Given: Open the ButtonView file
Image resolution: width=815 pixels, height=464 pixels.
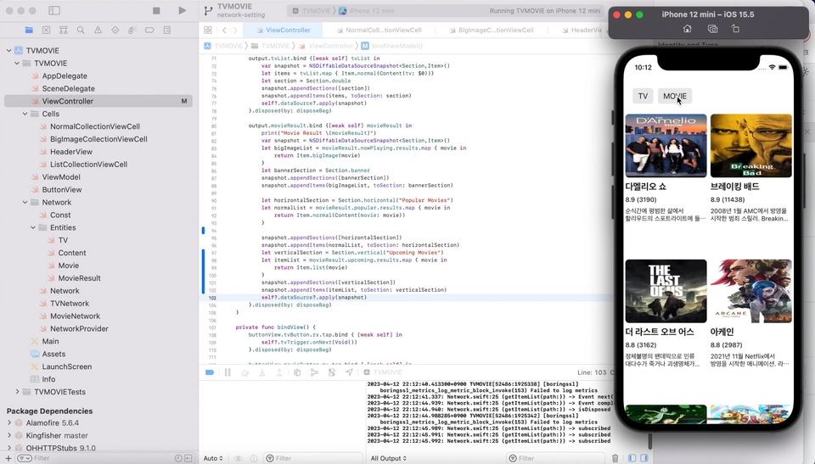Looking at the screenshot, I should (x=61, y=190).
